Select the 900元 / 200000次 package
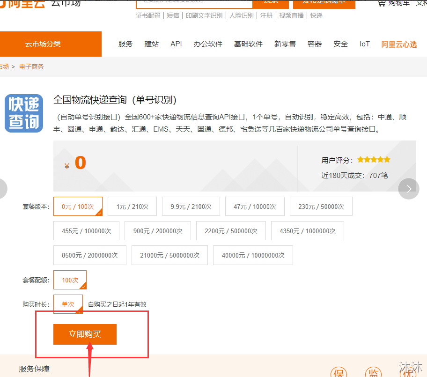This screenshot has height=377, width=427. coord(158,231)
